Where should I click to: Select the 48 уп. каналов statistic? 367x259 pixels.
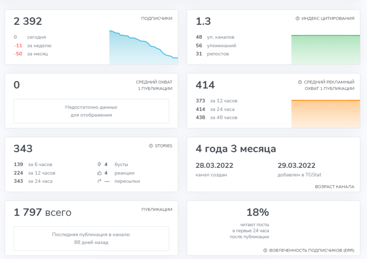[215, 37]
